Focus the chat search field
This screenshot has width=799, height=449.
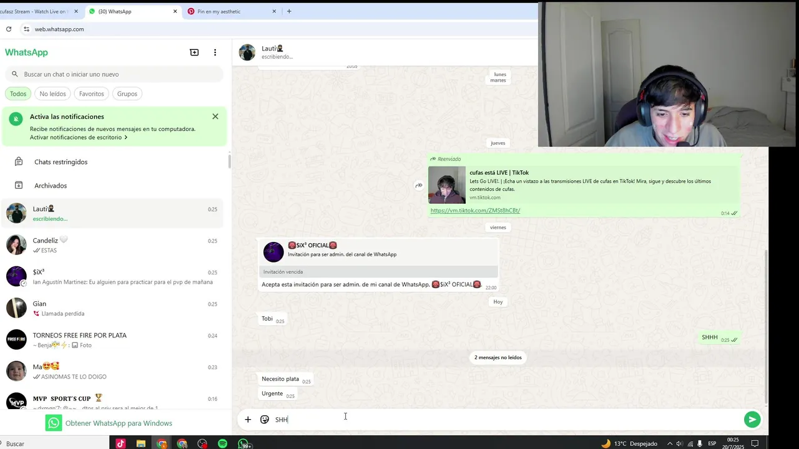114,74
